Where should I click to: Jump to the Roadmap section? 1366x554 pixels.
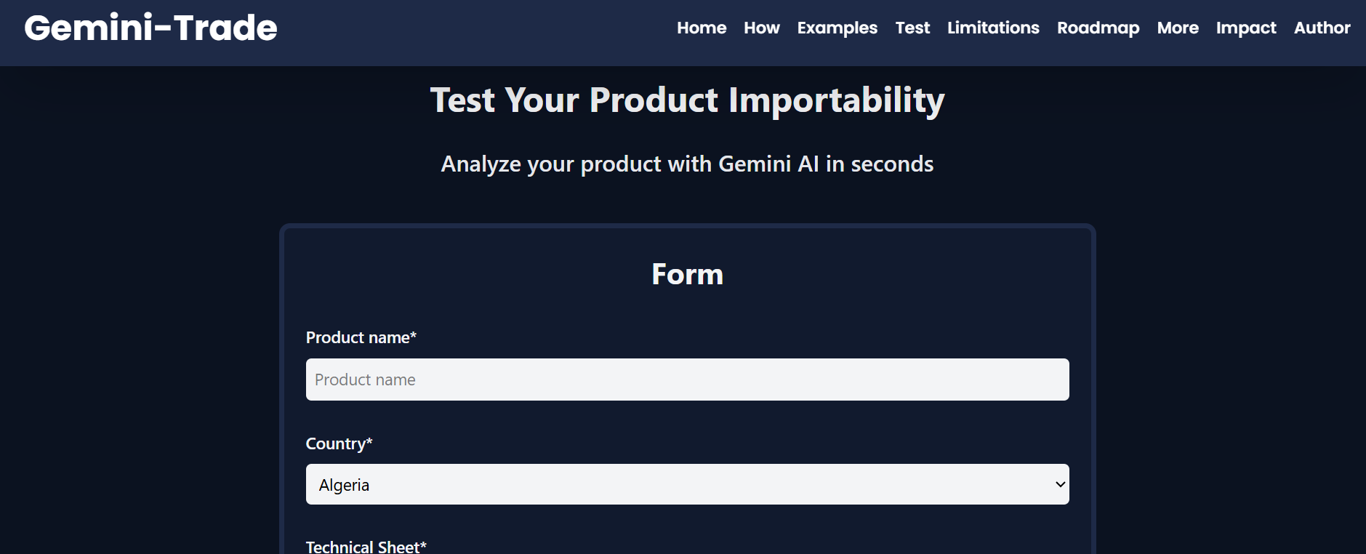pos(1098,28)
